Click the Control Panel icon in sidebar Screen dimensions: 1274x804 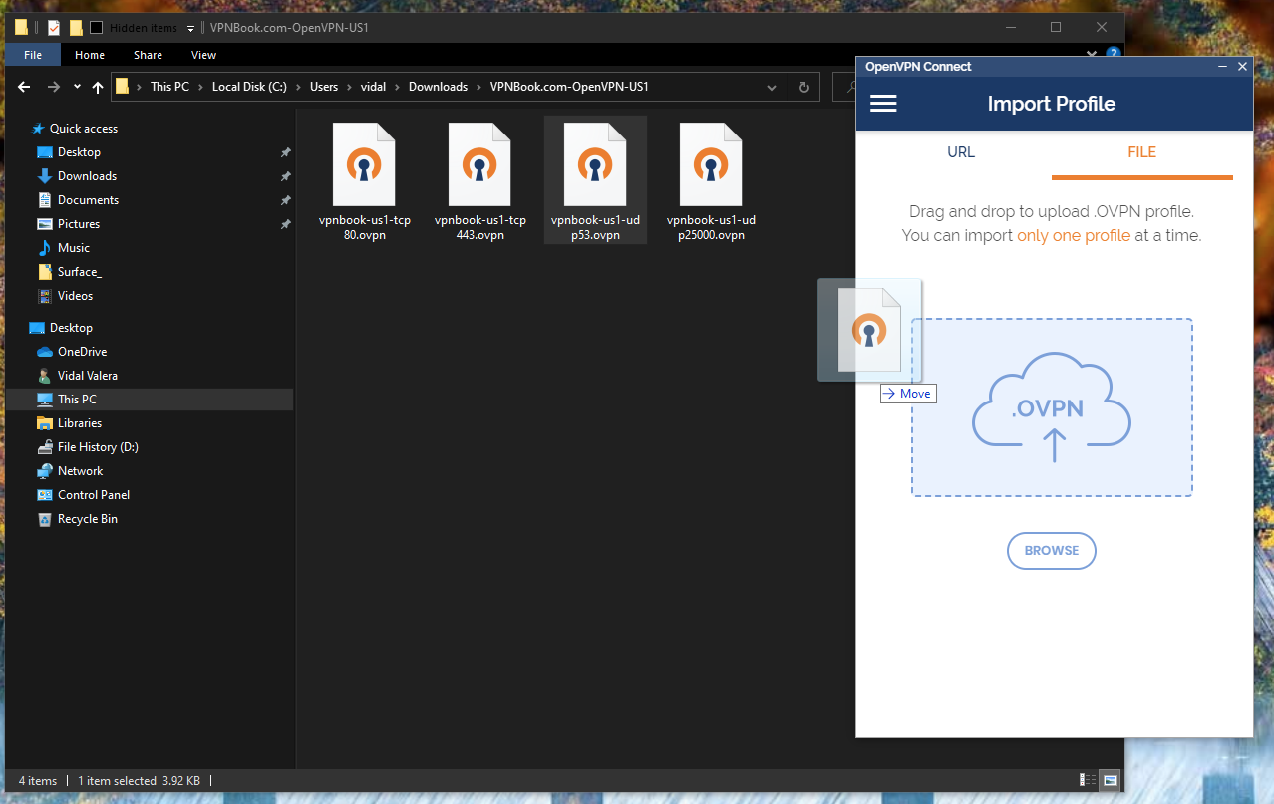44,495
